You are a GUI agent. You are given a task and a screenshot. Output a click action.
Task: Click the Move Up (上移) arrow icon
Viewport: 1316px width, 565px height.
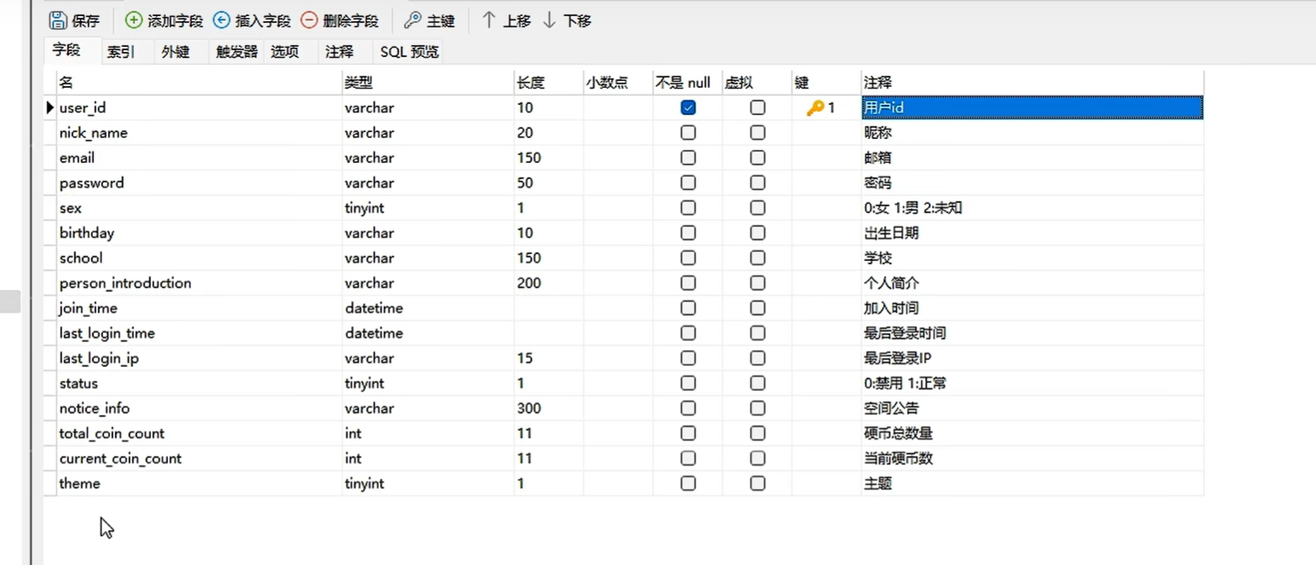(x=489, y=20)
